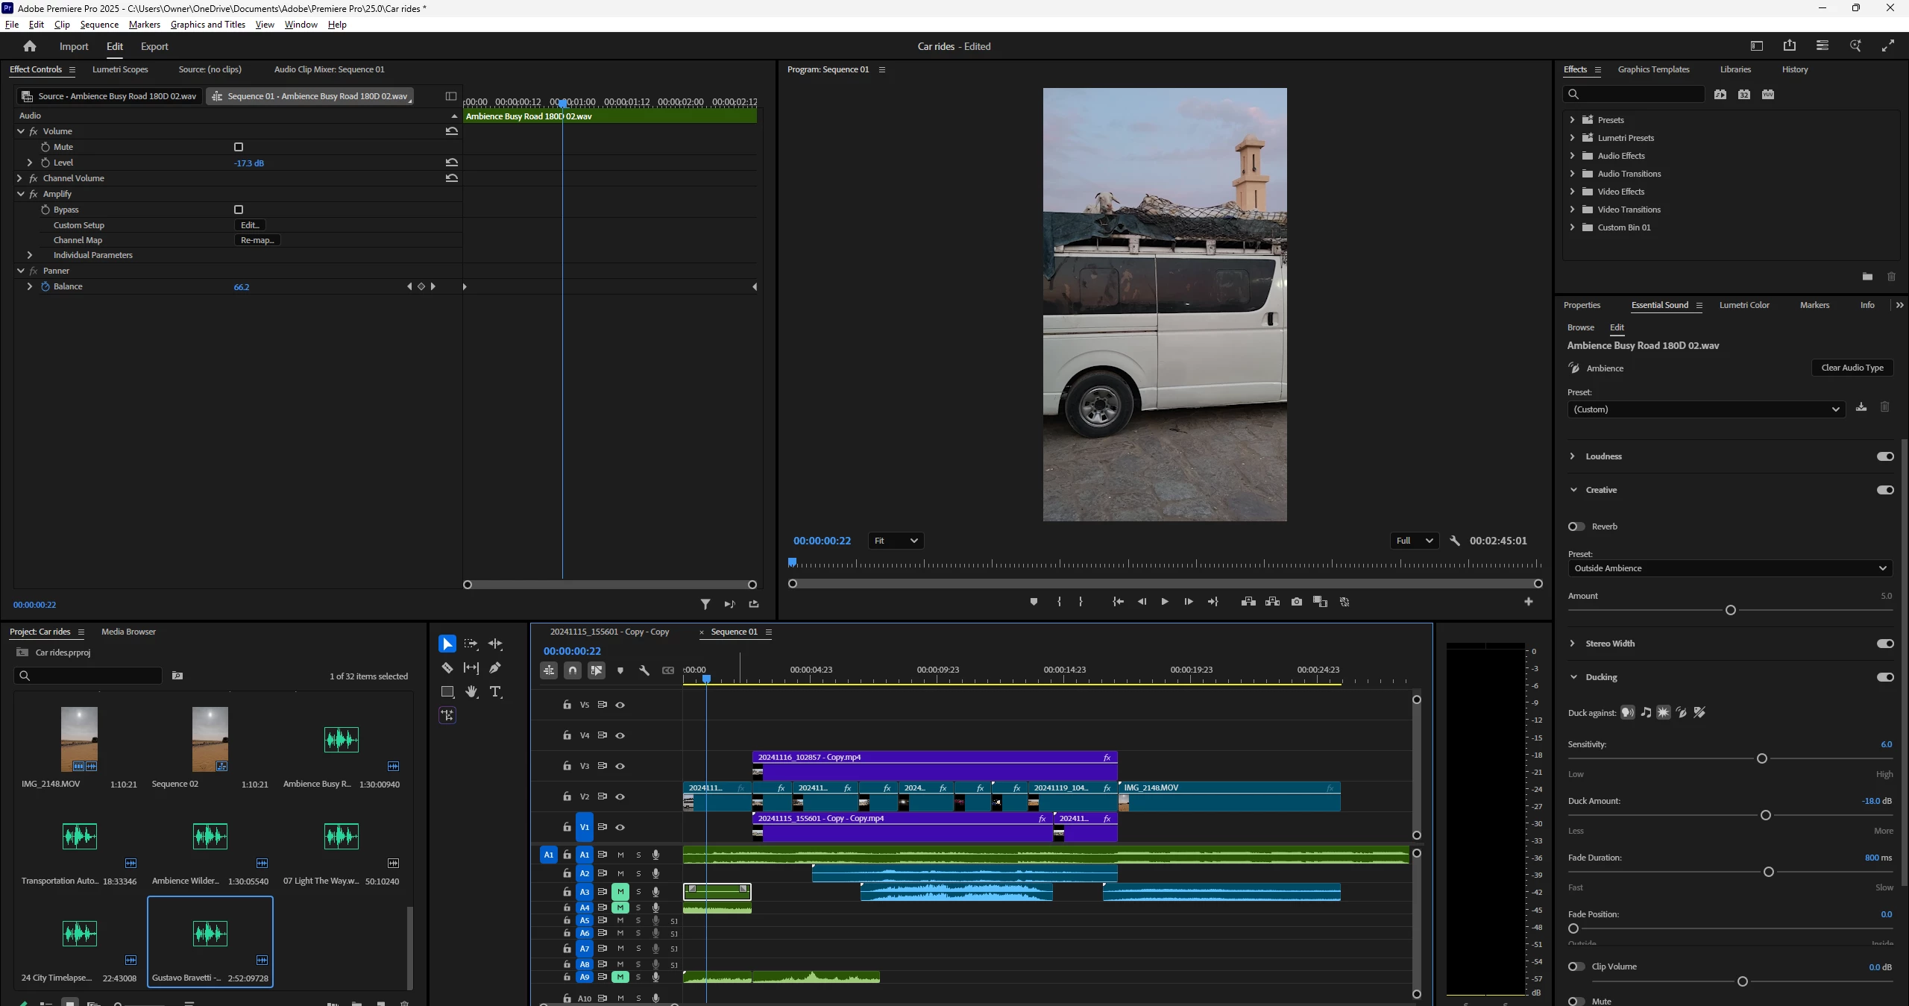Select the Hand tool
This screenshot has width=1909, height=1006.
(x=471, y=692)
